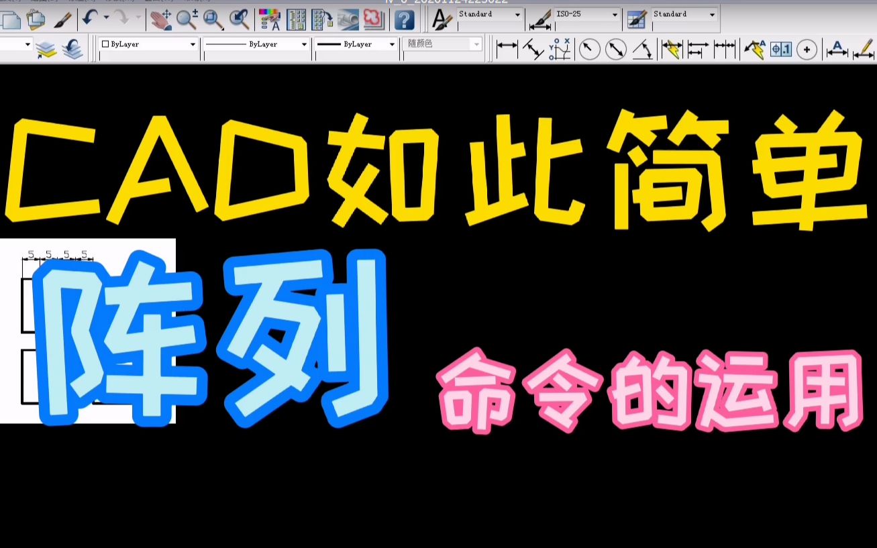
Task: Select the Dimension Edit pencil tool
Action: click(863, 49)
